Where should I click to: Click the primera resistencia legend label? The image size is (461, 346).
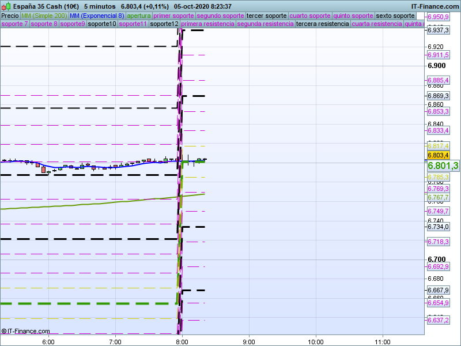click(x=207, y=24)
